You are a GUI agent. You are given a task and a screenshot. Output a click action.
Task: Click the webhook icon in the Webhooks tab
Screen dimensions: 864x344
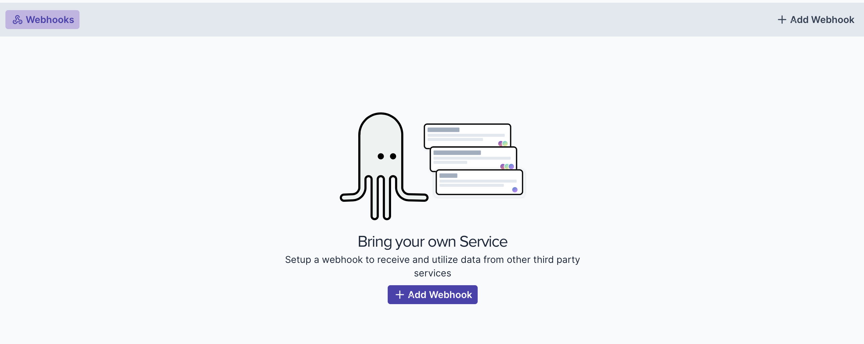pos(18,20)
